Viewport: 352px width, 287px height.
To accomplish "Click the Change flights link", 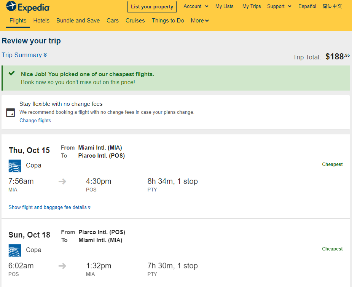I will click(35, 121).
